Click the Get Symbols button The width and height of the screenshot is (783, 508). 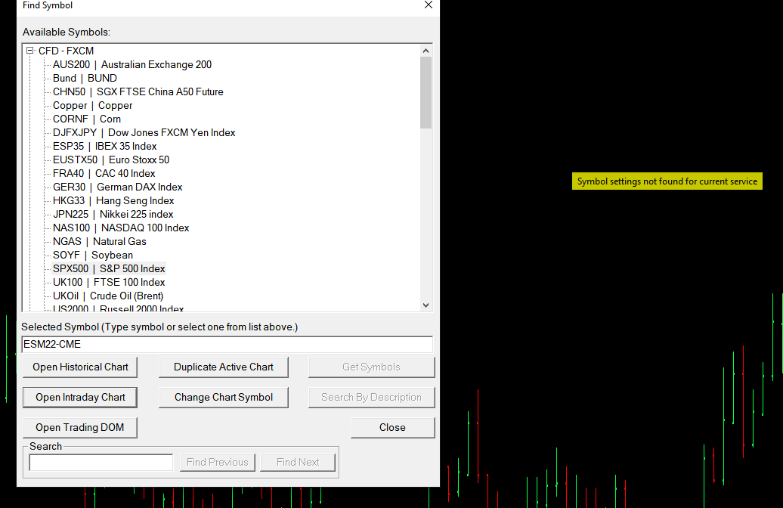(372, 367)
